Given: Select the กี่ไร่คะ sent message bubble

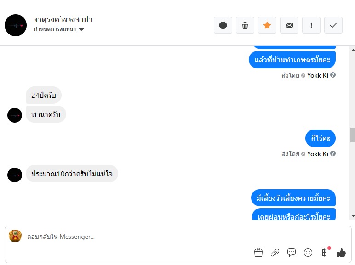Looking at the screenshot, I should [x=321, y=138].
